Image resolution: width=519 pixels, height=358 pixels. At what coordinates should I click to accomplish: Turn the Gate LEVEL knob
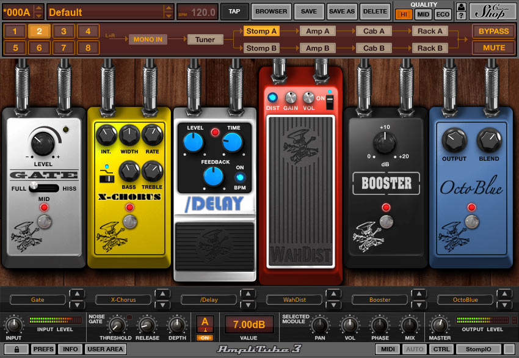[x=43, y=144]
